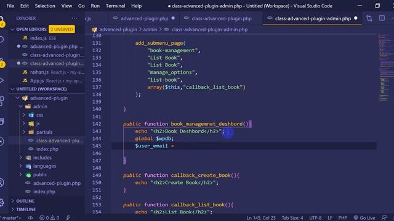Switch to class-advanced-plugin.php tab

[221, 18]
